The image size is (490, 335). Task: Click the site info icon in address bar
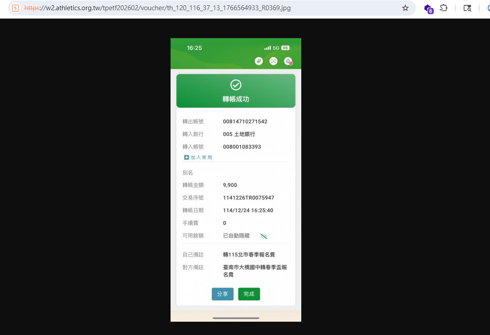coord(16,8)
